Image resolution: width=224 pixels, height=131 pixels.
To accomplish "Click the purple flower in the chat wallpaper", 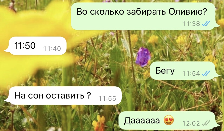I will (143, 57).
